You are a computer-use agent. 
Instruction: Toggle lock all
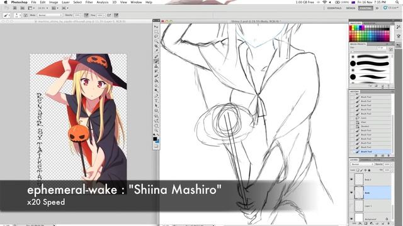[369, 170]
